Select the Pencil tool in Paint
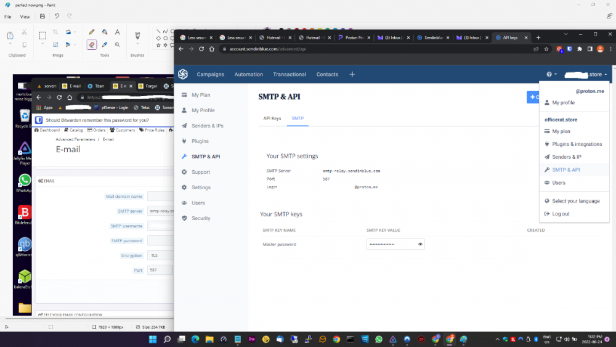This screenshot has height=347, width=616. (x=92, y=32)
